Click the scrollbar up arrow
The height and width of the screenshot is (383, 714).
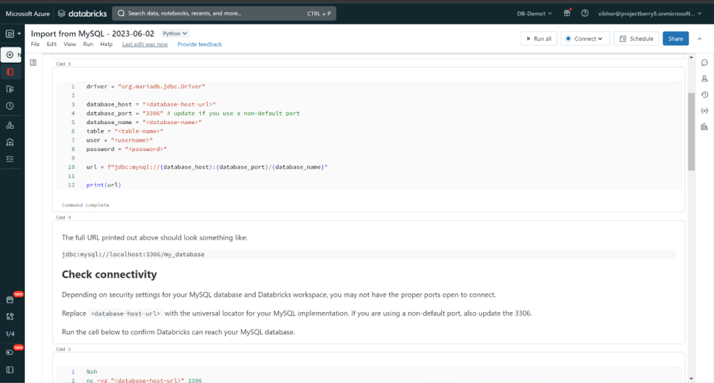691,57
